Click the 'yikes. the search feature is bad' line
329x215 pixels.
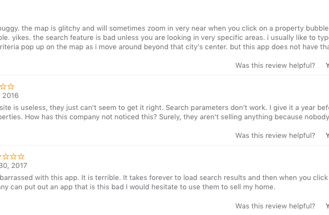click(164, 38)
